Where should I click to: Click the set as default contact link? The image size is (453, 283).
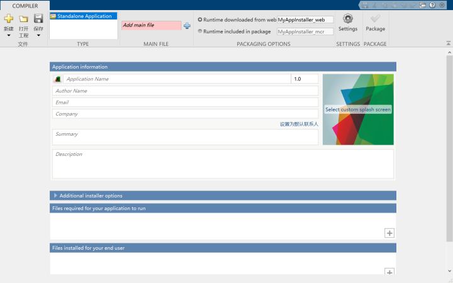(x=299, y=124)
